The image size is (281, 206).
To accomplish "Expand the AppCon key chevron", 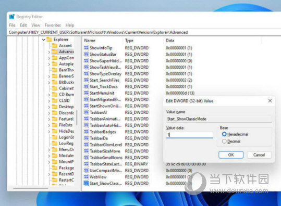I will [x=49, y=58].
